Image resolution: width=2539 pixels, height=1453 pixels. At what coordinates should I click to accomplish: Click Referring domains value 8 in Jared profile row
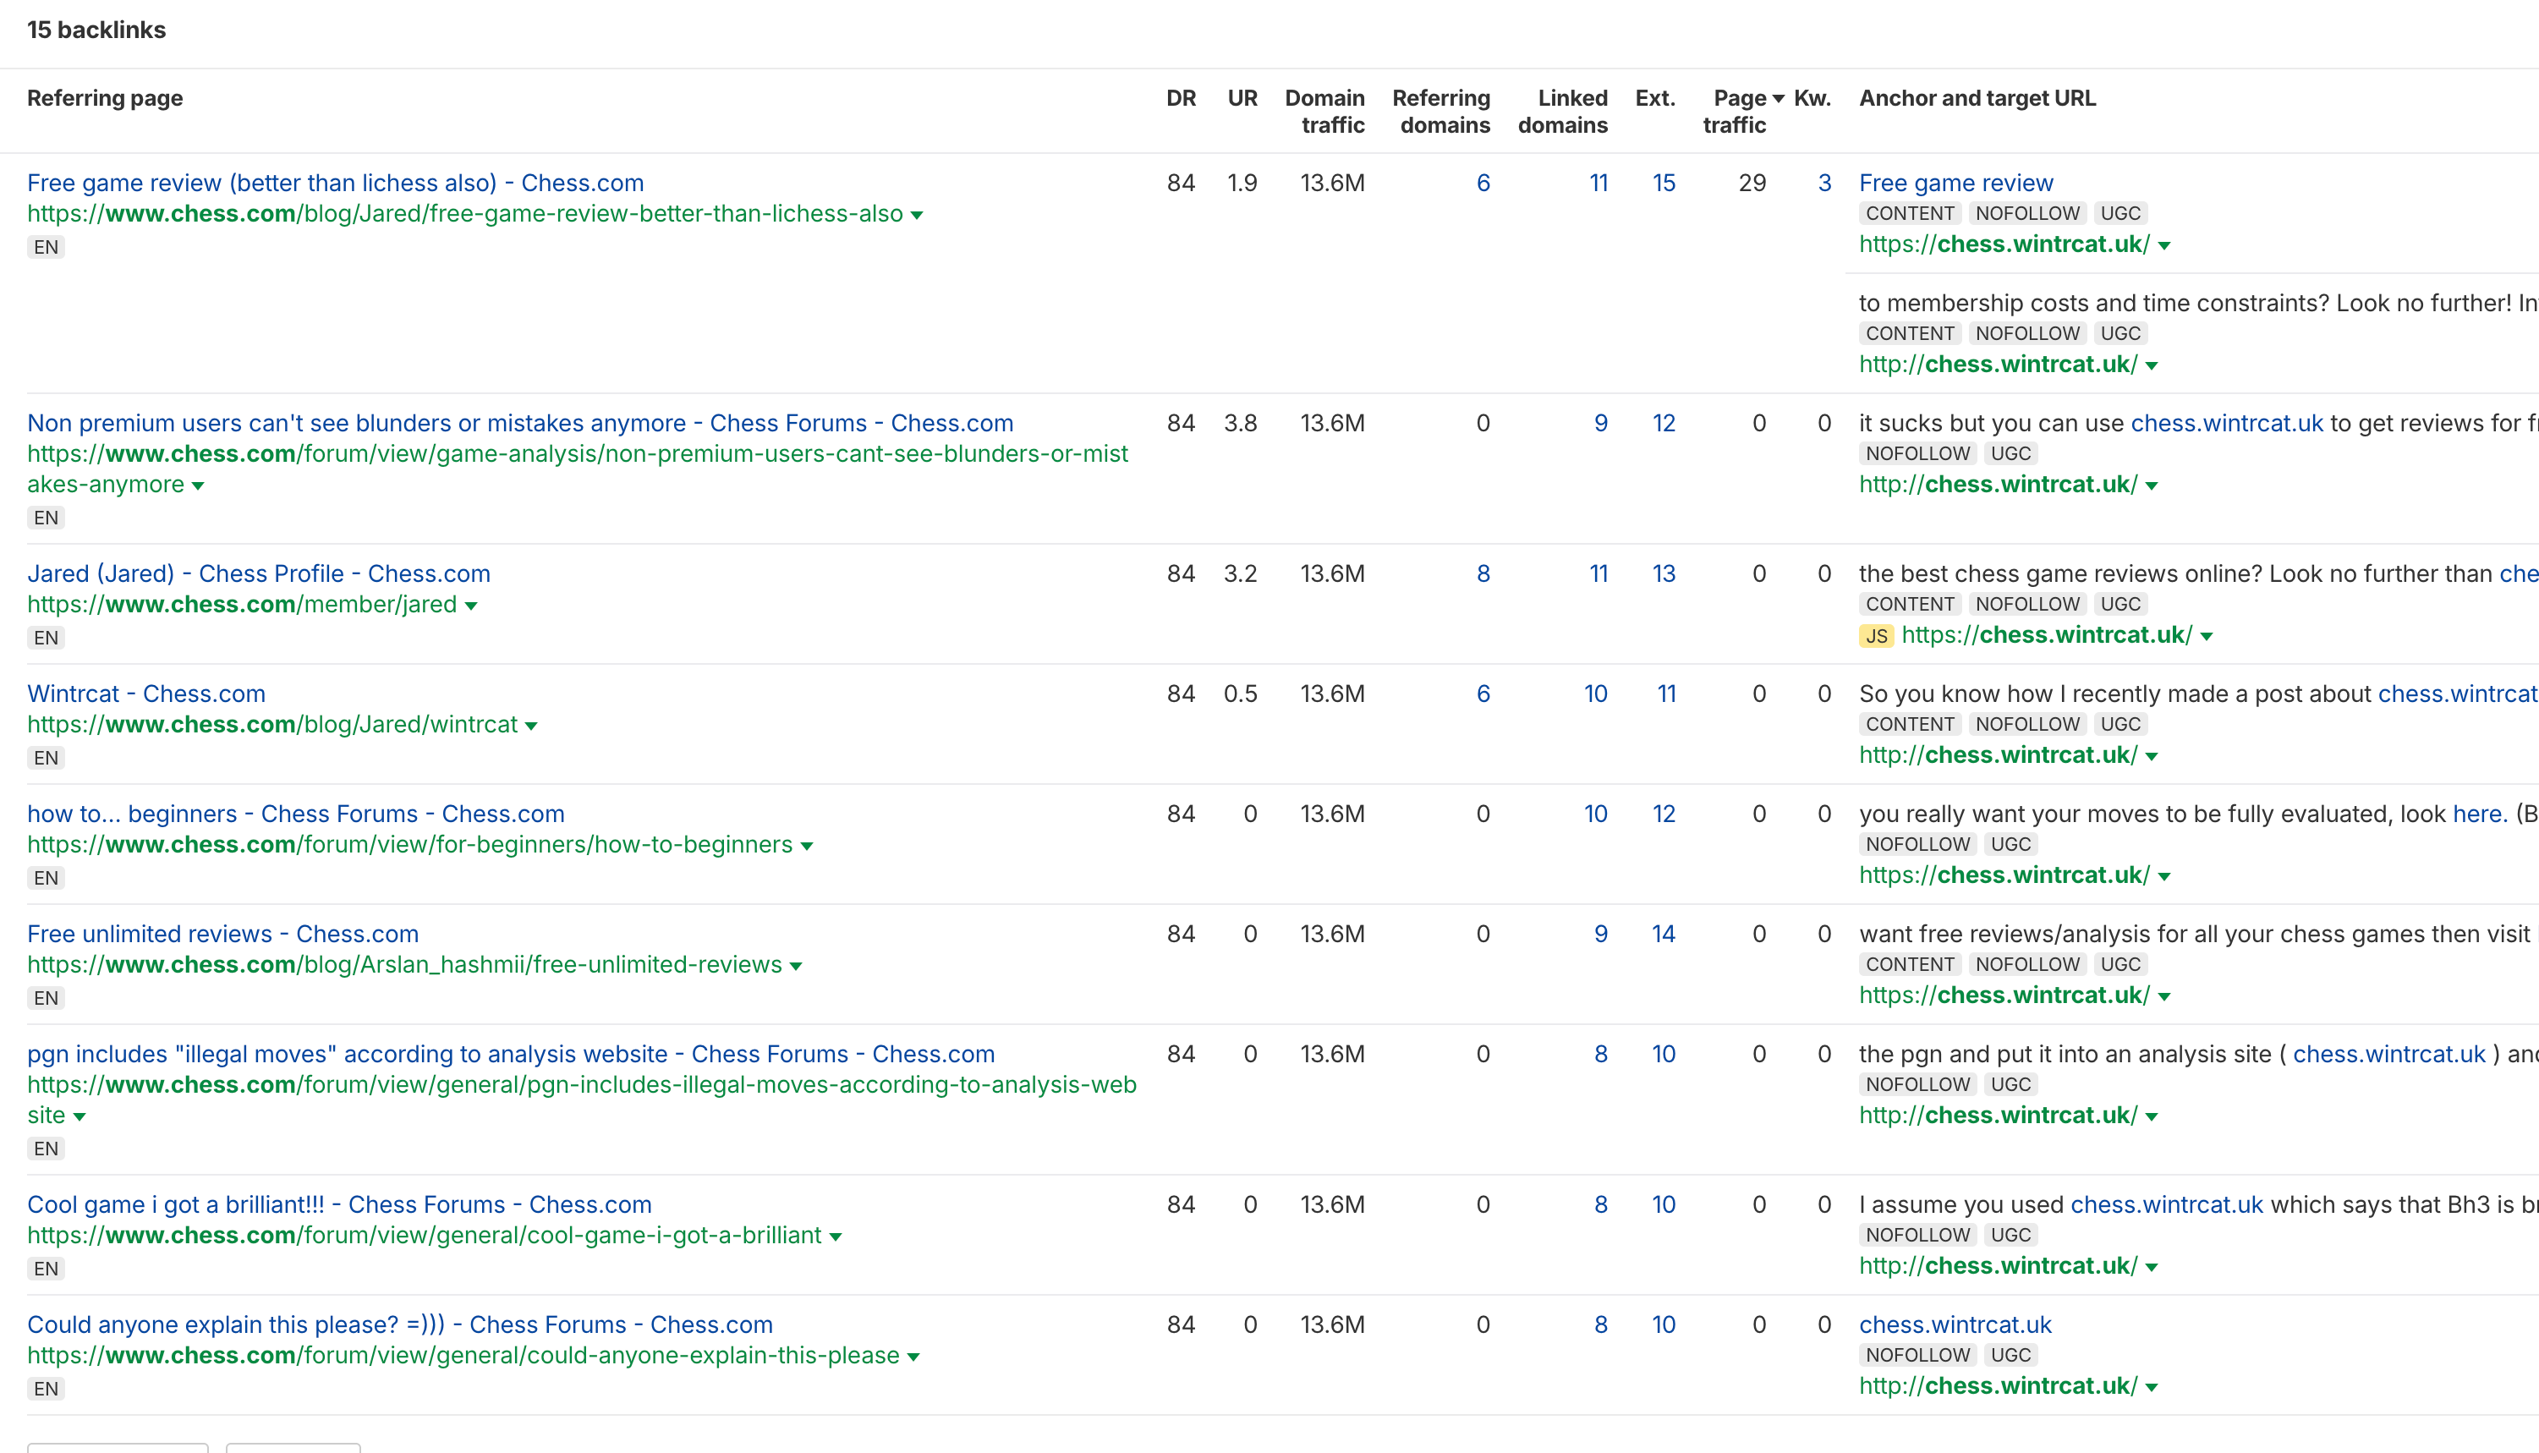pos(1483,573)
